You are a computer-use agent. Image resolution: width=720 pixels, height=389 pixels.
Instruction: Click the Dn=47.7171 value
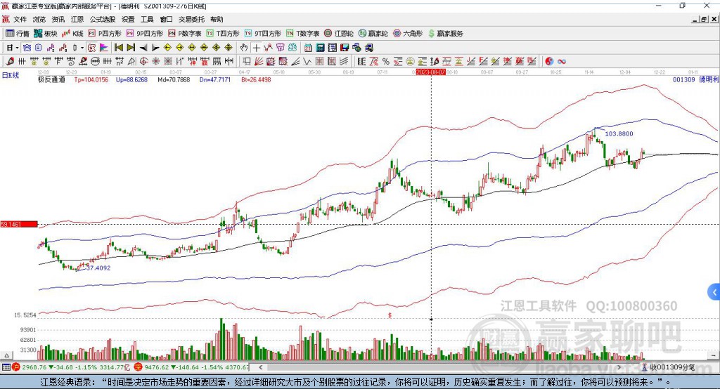[x=215, y=80]
